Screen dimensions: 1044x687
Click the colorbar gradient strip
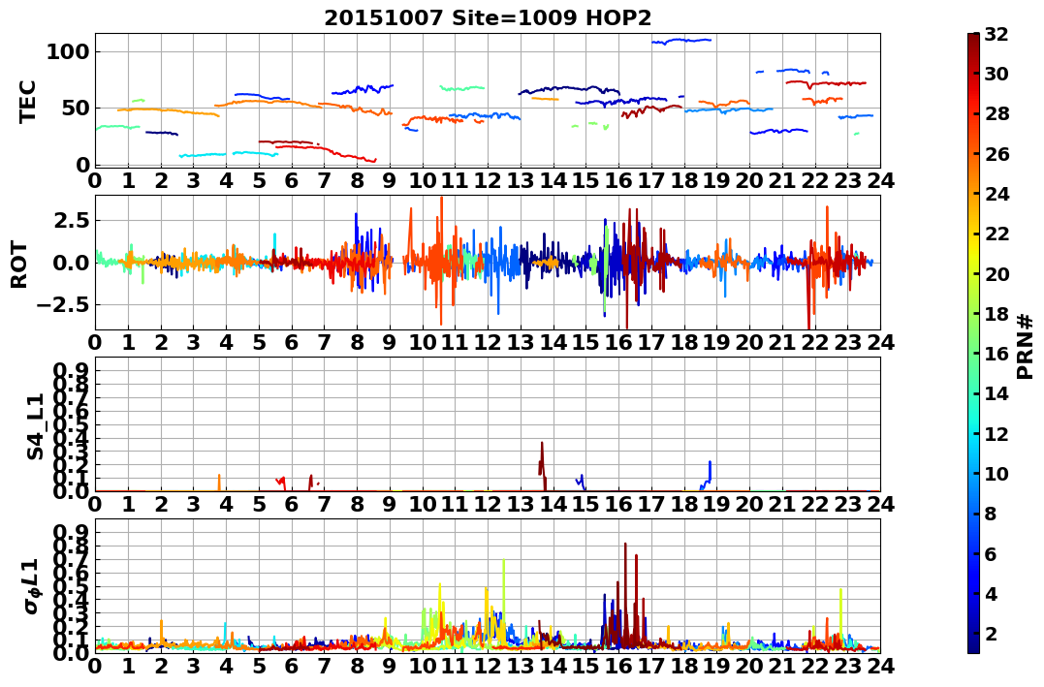[x=973, y=343]
